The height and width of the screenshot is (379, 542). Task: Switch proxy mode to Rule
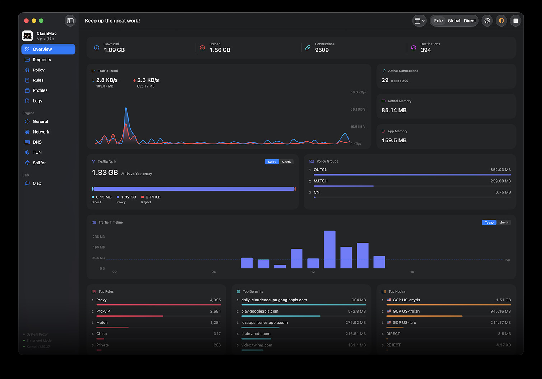[x=438, y=21]
